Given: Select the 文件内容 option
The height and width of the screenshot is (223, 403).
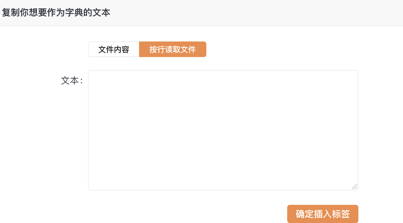Looking at the screenshot, I should tap(114, 49).
